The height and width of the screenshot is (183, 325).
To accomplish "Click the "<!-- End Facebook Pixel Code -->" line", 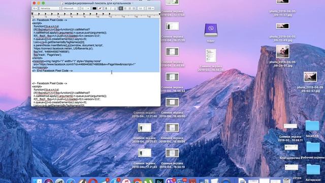I will click(x=52, y=71).
